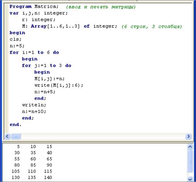Click the output panel scroll down arrow

click(190, 179)
